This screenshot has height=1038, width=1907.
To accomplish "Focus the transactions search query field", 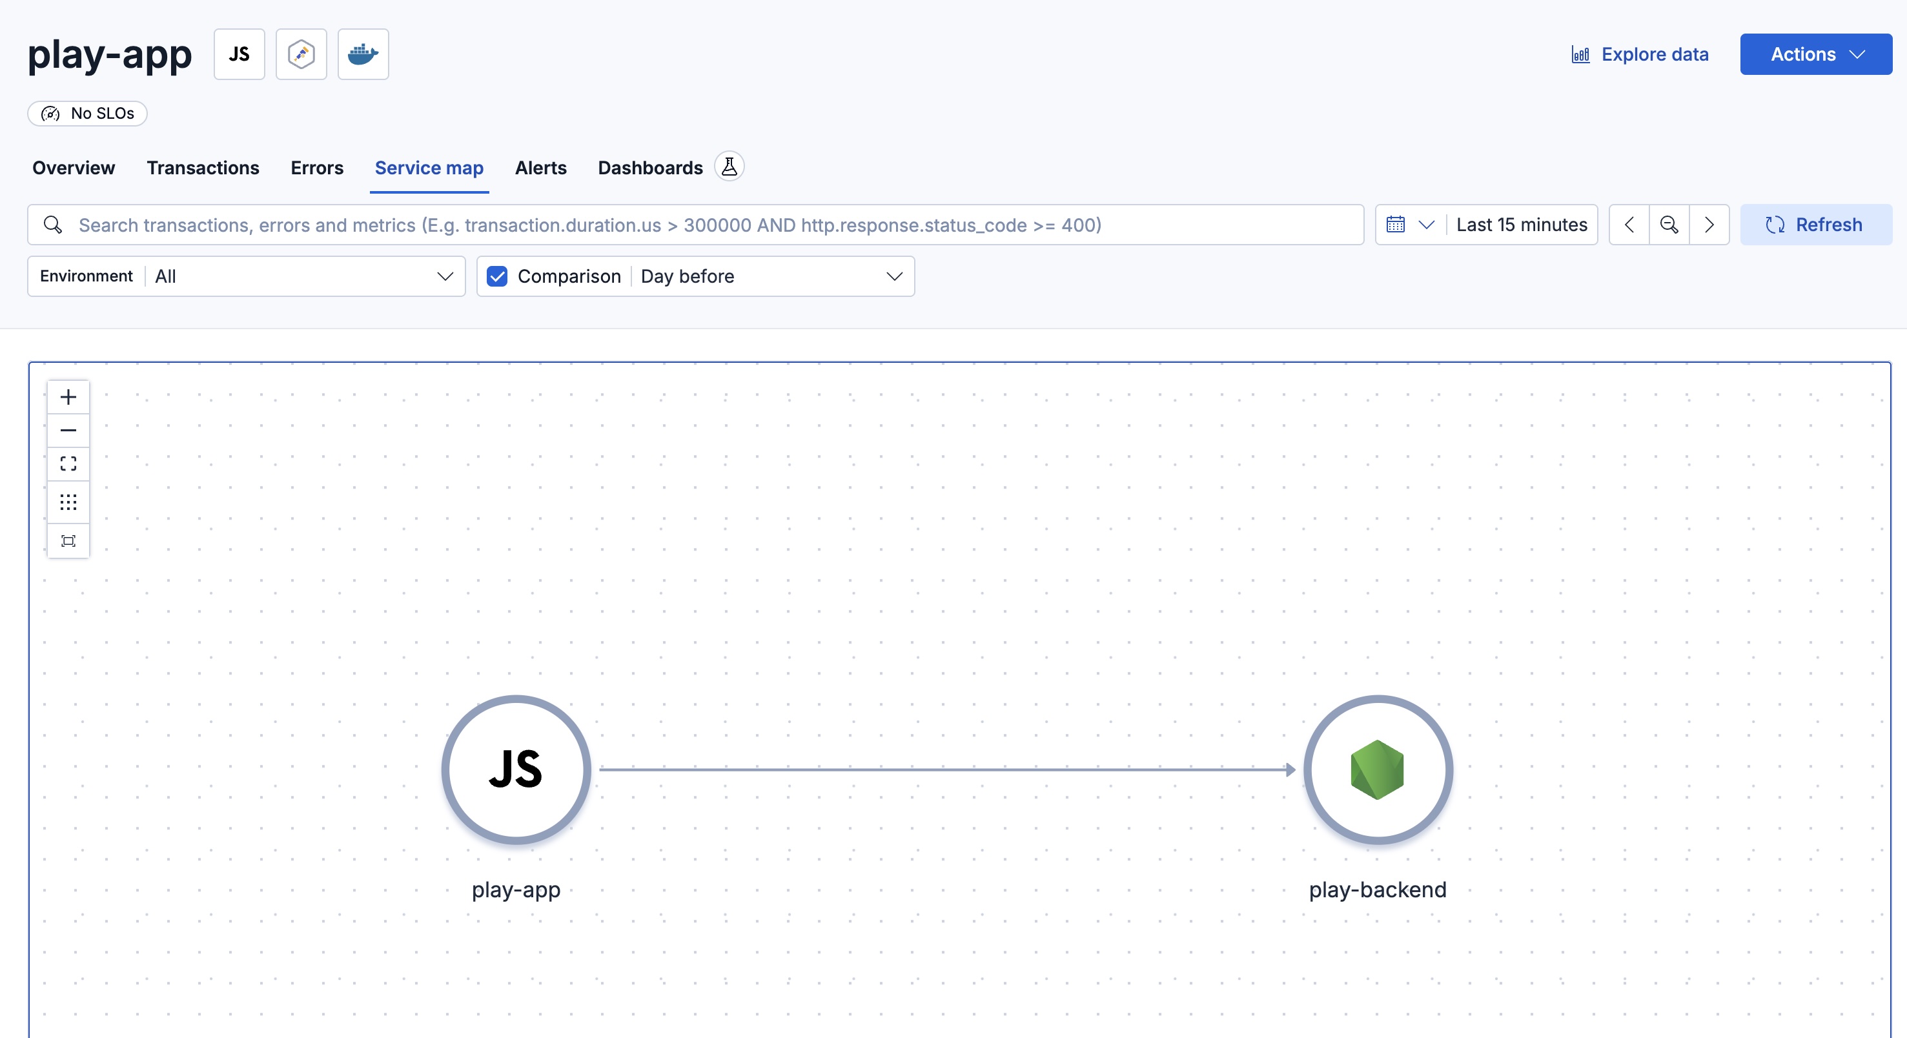I will (696, 225).
